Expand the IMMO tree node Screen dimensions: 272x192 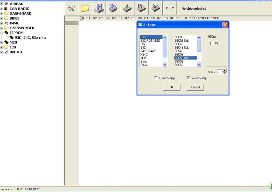[x=2, y=23]
